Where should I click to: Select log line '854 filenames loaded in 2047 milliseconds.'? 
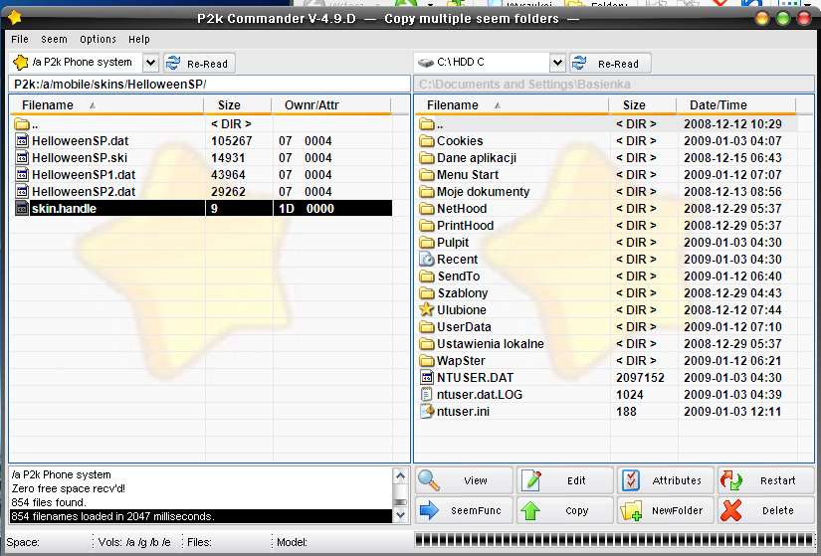[201, 516]
